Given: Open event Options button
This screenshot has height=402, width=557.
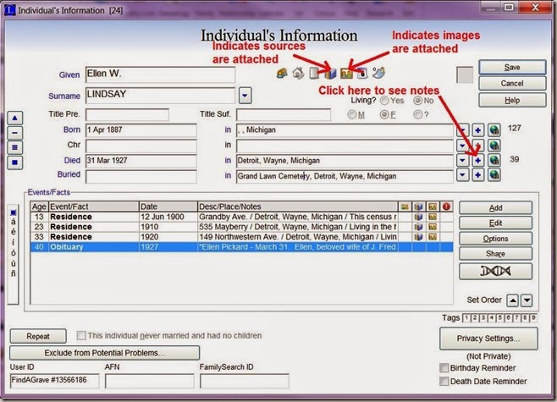Looking at the screenshot, I should point(495,239).
